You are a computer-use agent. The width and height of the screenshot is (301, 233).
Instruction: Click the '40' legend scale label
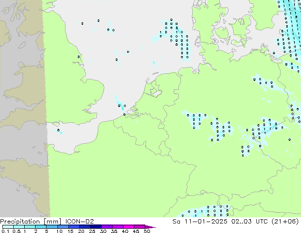point(125,231)
